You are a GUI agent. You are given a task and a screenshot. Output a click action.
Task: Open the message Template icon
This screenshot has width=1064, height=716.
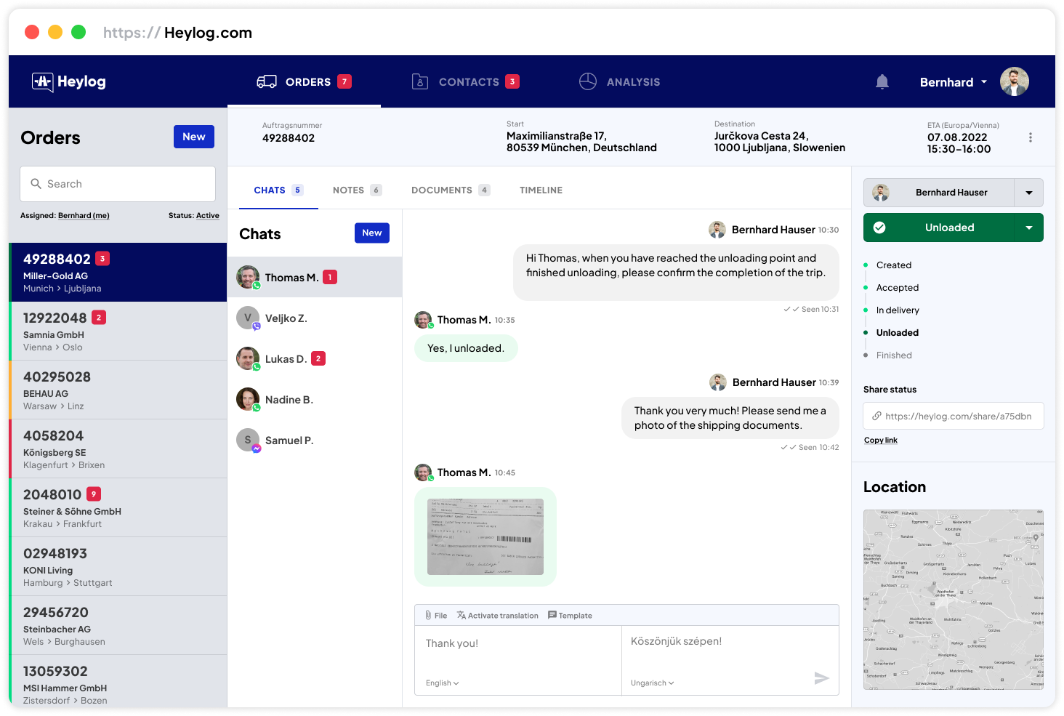click(x=552, y=615)
